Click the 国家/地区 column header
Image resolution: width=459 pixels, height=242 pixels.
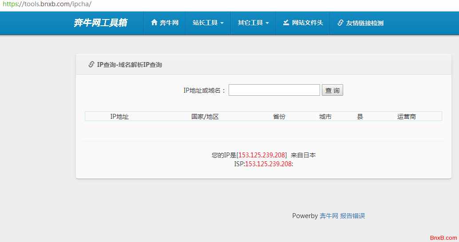pyautogui.click(x=205, y=117)
